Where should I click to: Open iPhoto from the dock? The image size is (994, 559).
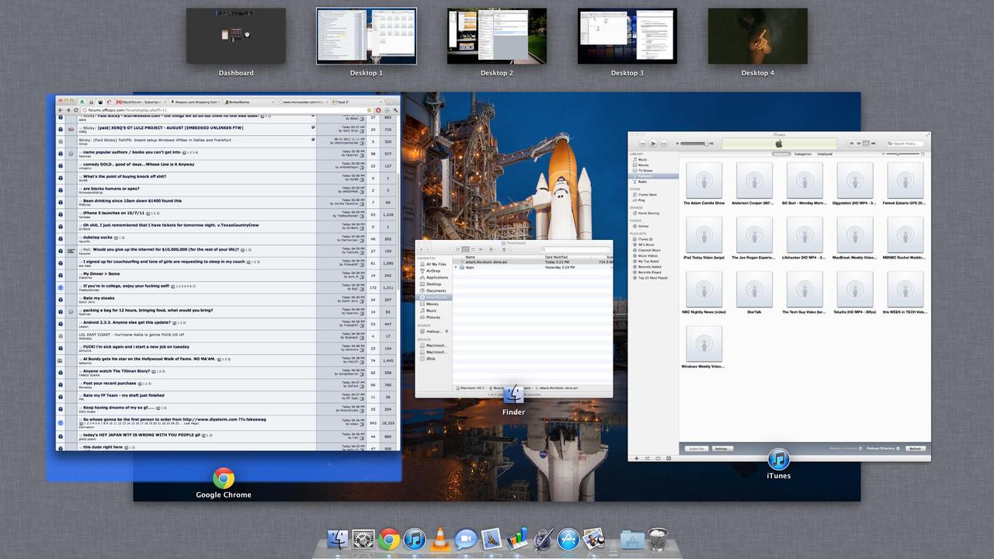pos(594,539)
